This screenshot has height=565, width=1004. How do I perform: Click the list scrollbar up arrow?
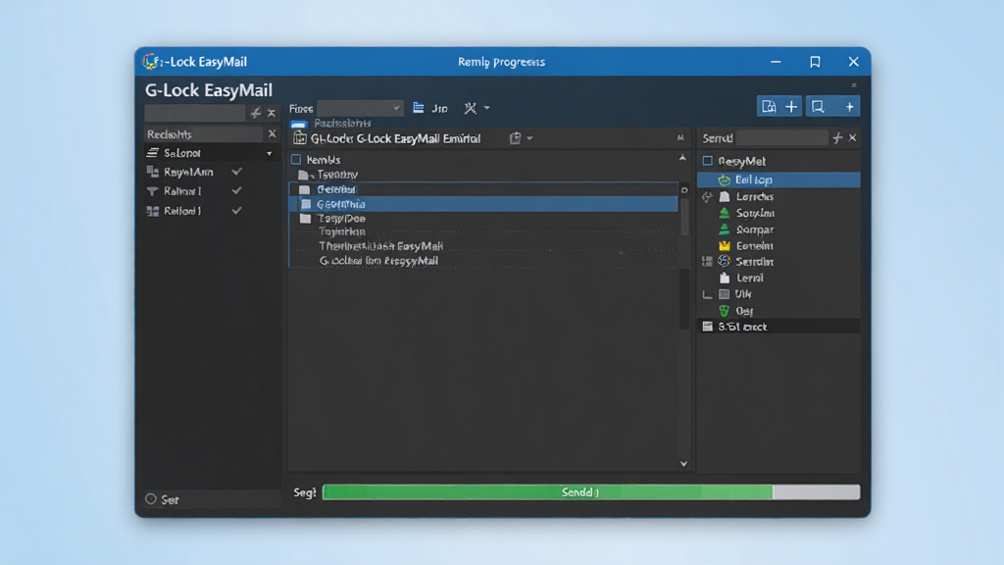[683, 158]
